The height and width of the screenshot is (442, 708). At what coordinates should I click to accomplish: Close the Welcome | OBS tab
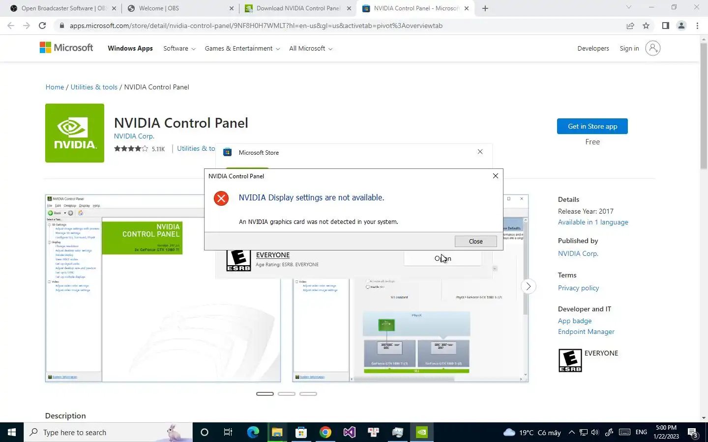click(x=232, y=8)
